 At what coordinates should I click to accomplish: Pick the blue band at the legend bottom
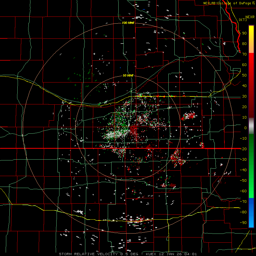tap(251, 212)
